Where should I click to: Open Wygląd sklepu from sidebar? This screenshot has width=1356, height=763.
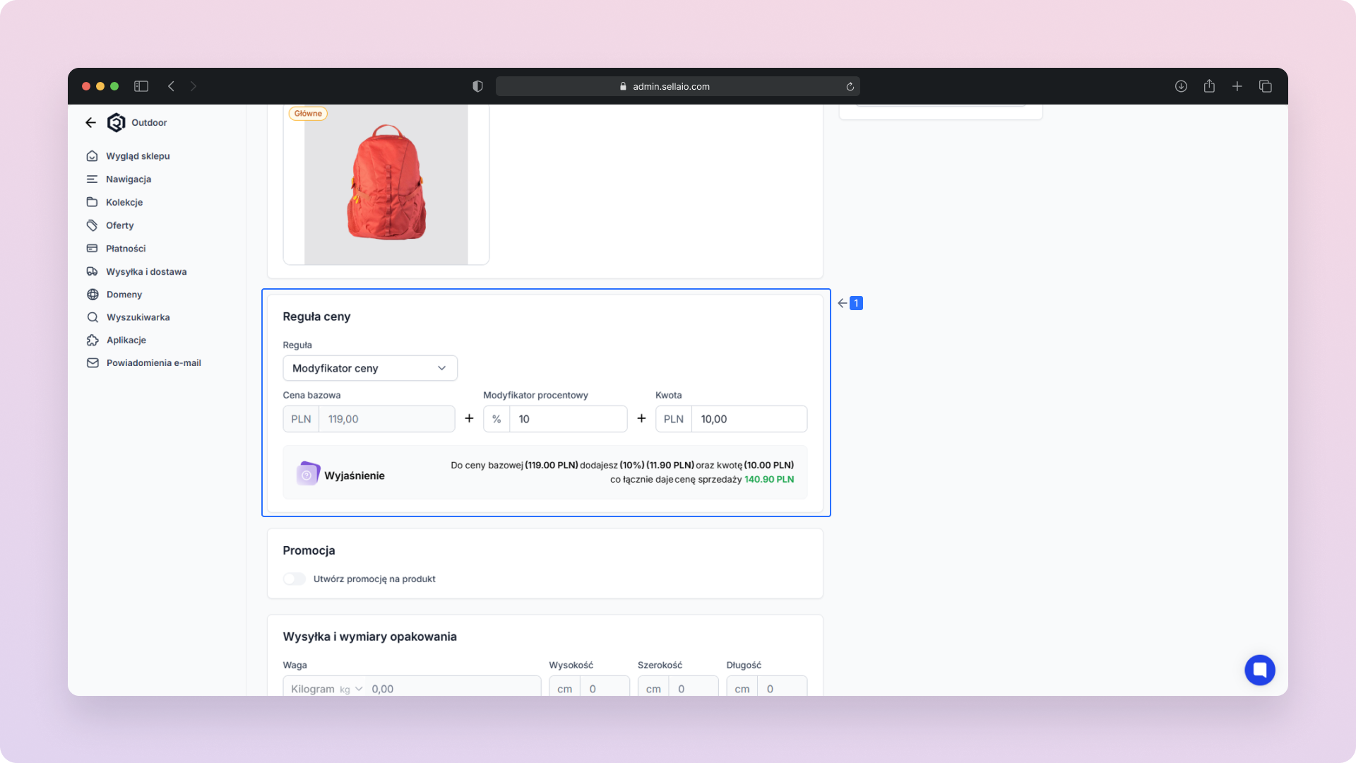[x=138, y=156]
